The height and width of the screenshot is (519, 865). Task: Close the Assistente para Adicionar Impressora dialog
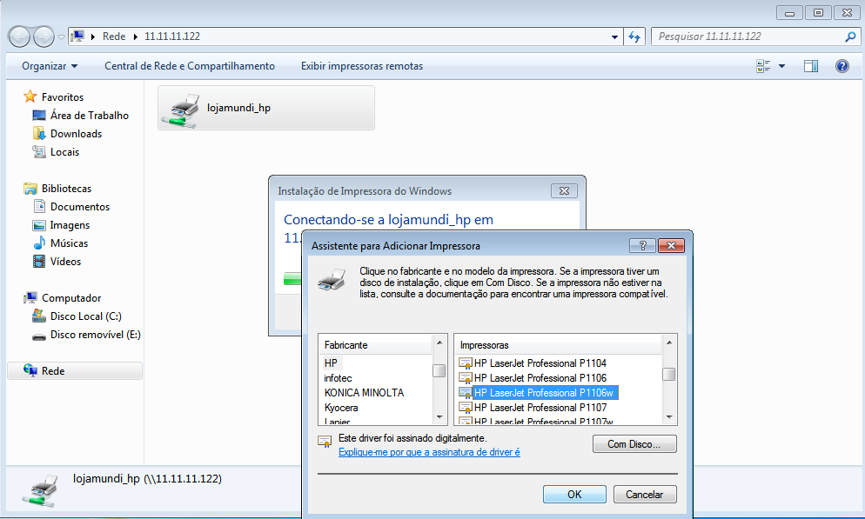point(671,245)
